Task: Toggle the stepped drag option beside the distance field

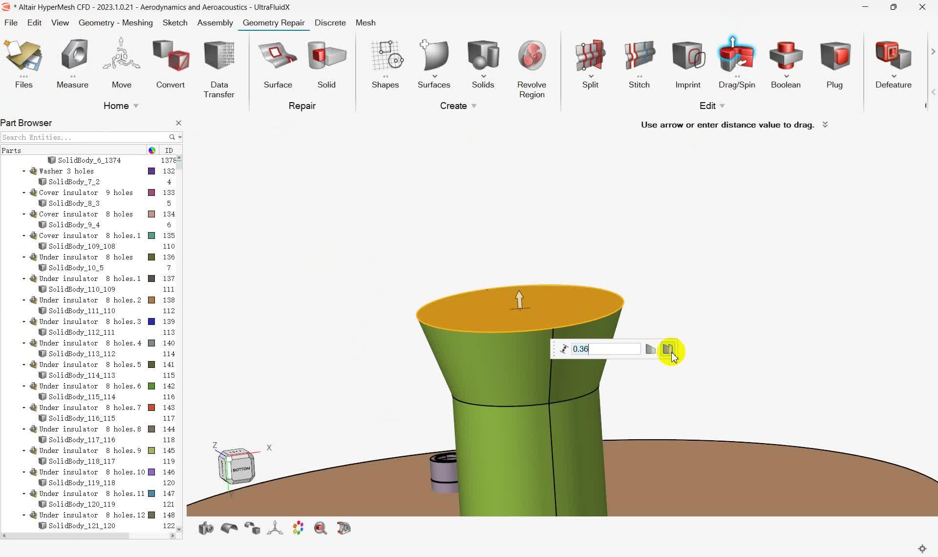Action: click(x=667, y=349)
